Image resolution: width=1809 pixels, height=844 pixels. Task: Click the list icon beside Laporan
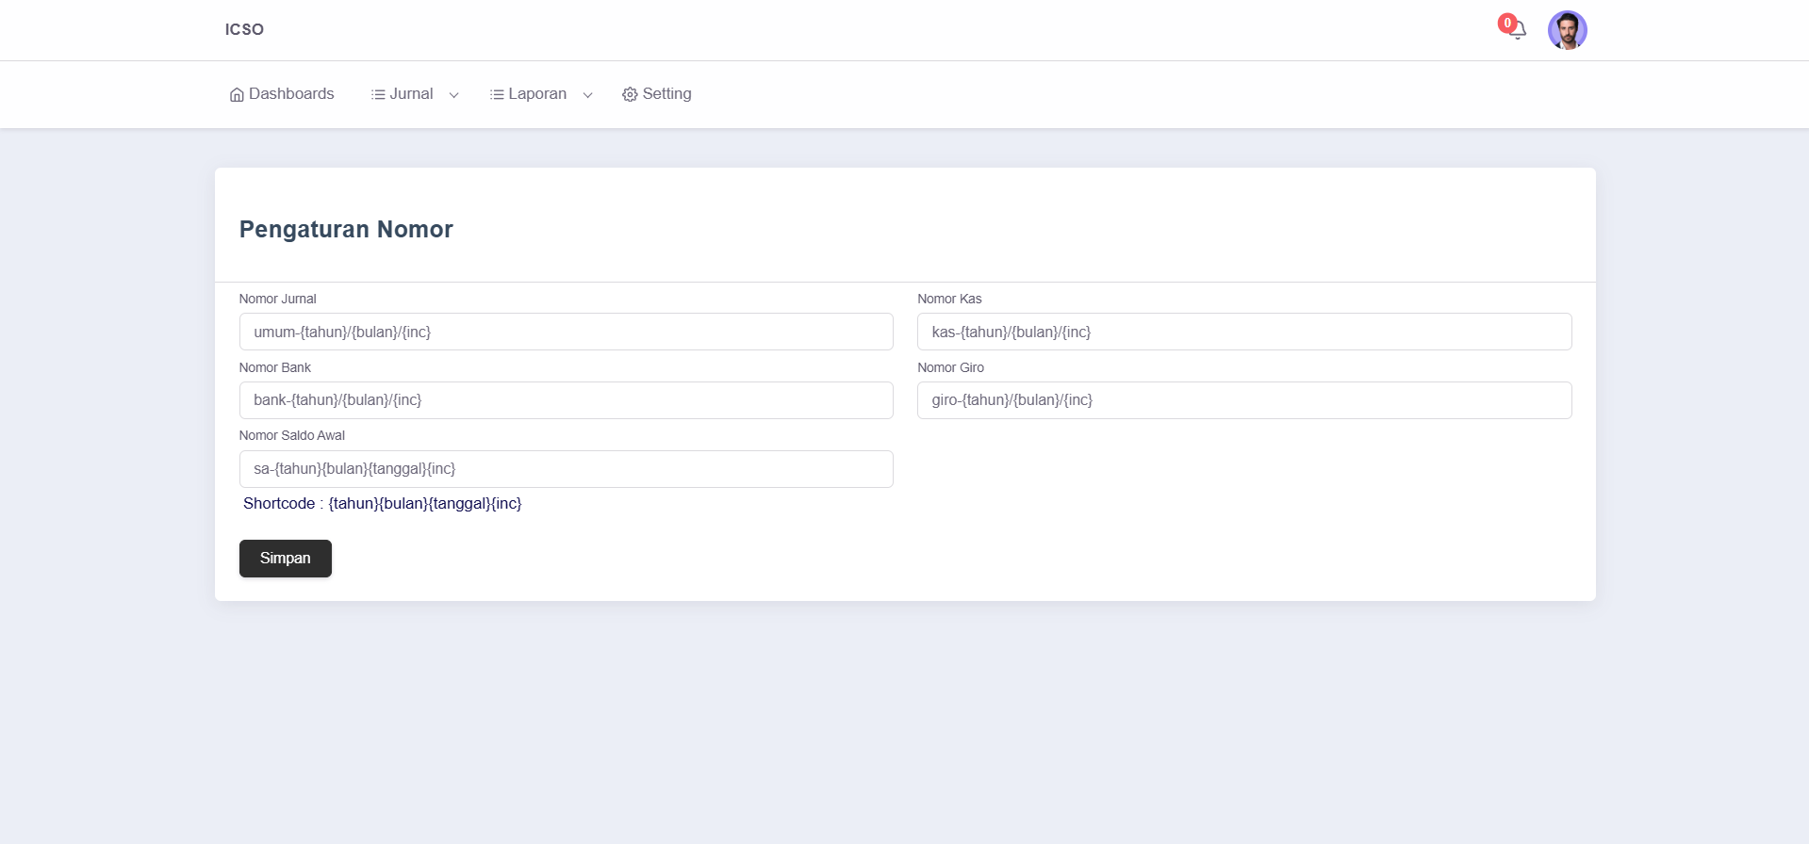click(x=497, y=95)
